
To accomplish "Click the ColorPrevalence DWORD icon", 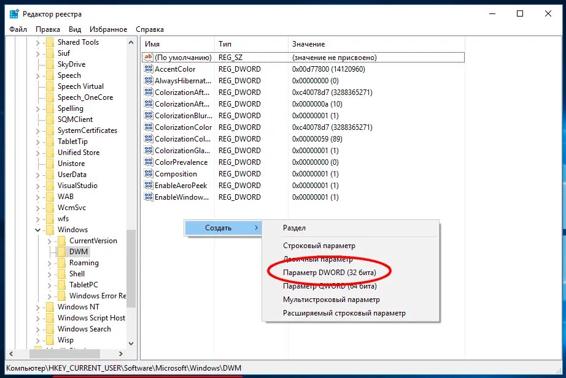I will tap(149, 162).
